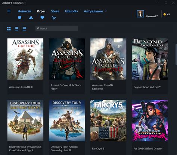The height and width of the screenshot is (155, 177).
Task: Click Beyond Good and Evil™ title text
Action: [x=147, y=87]
